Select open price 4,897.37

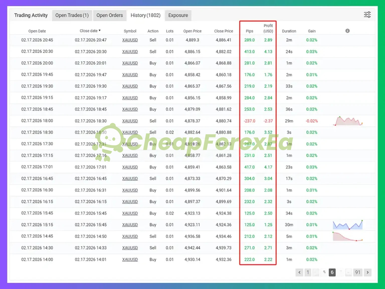point(192,202)
